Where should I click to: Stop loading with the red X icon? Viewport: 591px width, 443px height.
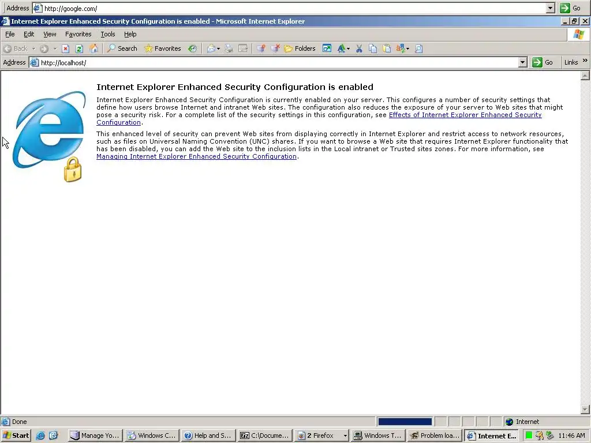(x=66, y=48)
